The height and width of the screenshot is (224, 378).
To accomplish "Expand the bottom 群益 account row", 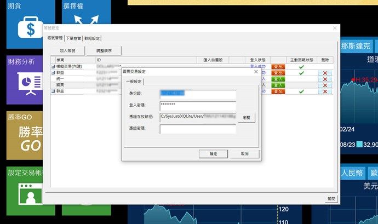I will 53,91.
